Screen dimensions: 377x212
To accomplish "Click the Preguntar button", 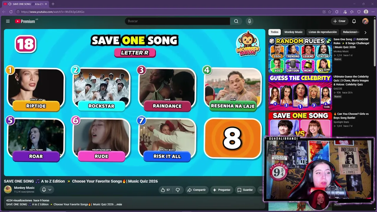I will point(221,190).
